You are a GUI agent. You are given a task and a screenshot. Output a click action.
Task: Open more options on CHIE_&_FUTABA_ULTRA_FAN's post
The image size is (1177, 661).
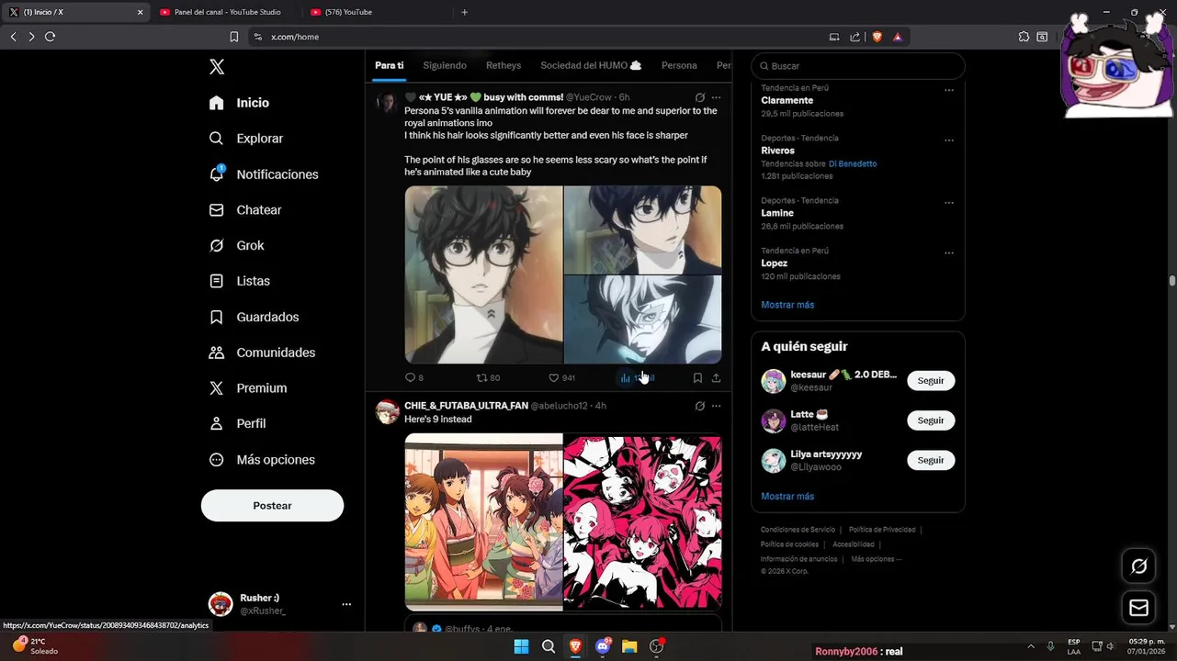click(717, 406)
